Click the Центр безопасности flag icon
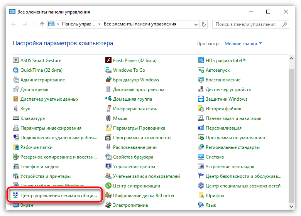Image resolution: width=301 pixels, height=216 pixels. pyautogui.click(x=201, y=176)
